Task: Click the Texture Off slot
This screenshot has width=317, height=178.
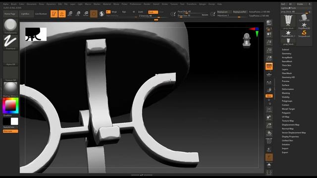Action: 10,74
